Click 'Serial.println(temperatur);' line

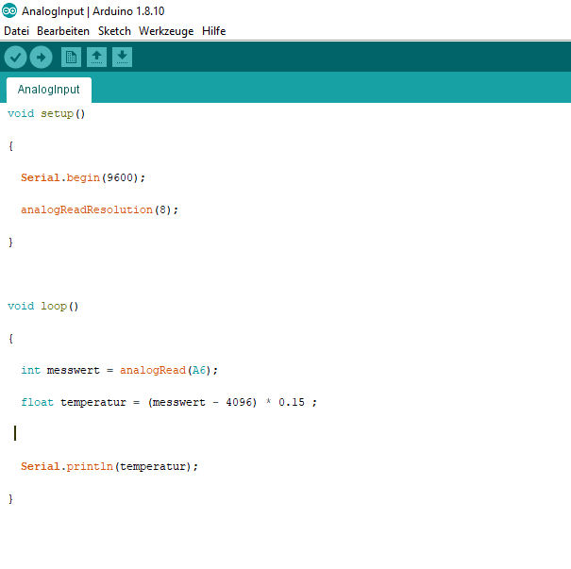click(109, 467)
